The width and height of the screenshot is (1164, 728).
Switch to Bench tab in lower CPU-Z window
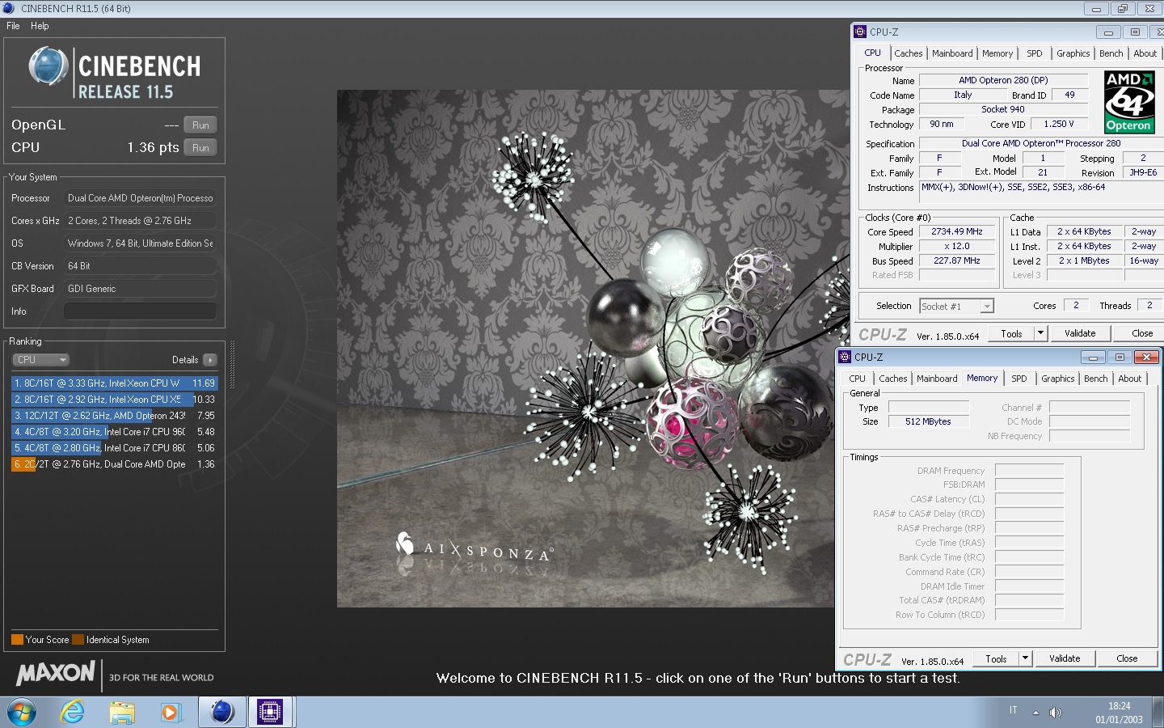(1096, 379)
